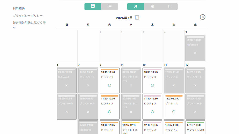The image size is (239, 134).
Task: Select the 月 (month) view tab
Action: (136, 6)
